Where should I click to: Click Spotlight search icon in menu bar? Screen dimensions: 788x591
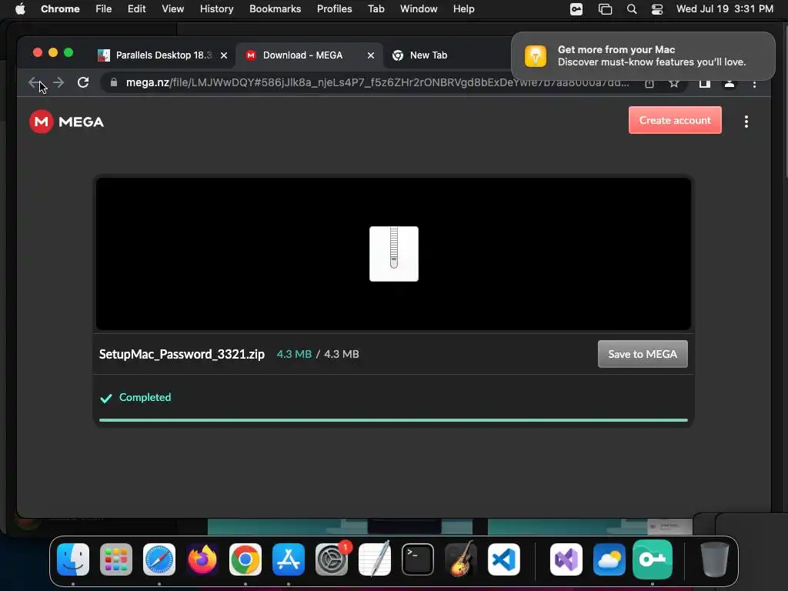[x=632, y=9]
